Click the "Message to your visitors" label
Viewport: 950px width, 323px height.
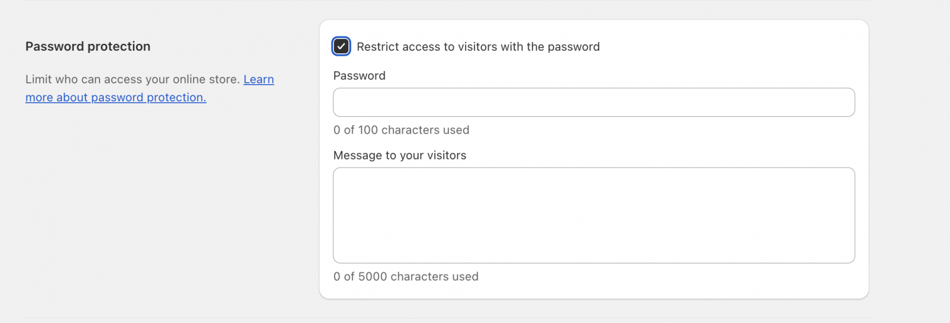coord(400,155)
